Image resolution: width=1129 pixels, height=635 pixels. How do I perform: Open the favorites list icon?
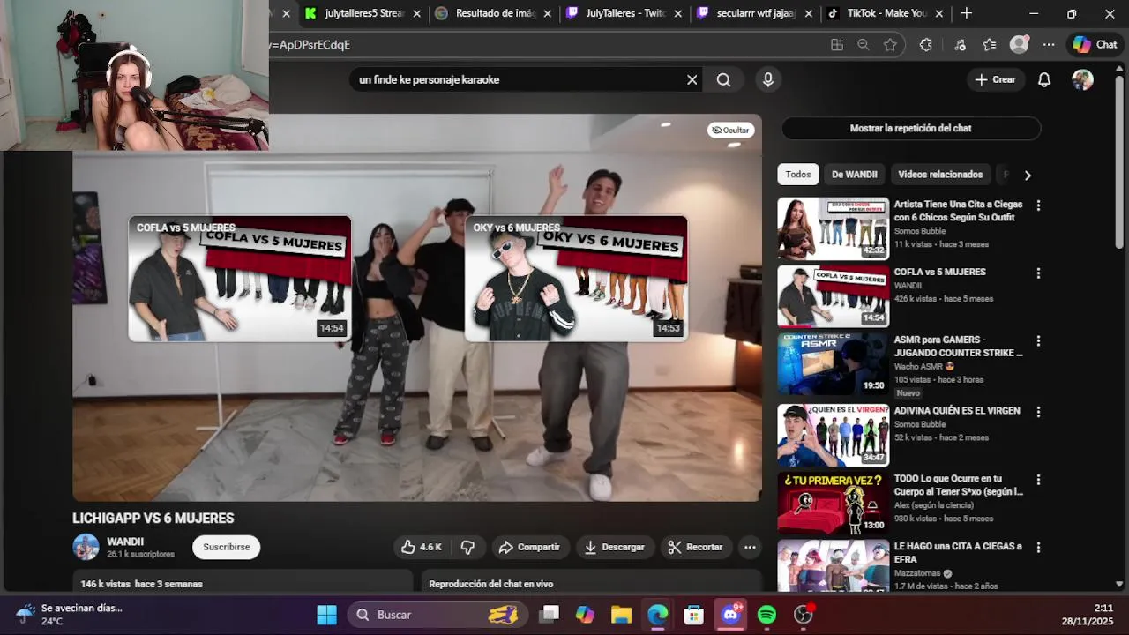pos(990,45)
